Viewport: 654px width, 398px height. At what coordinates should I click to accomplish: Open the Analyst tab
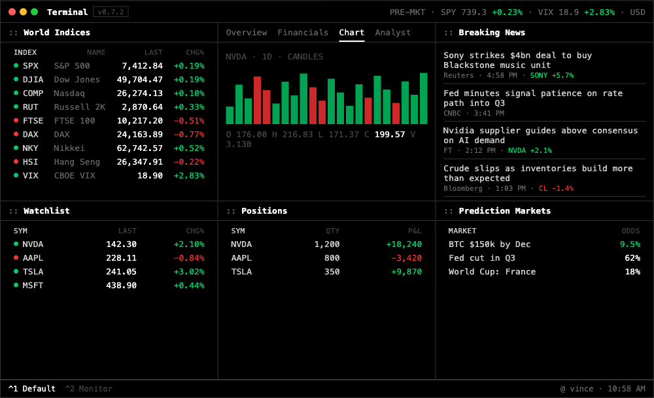pyautogui.click(x=393, y=33)
